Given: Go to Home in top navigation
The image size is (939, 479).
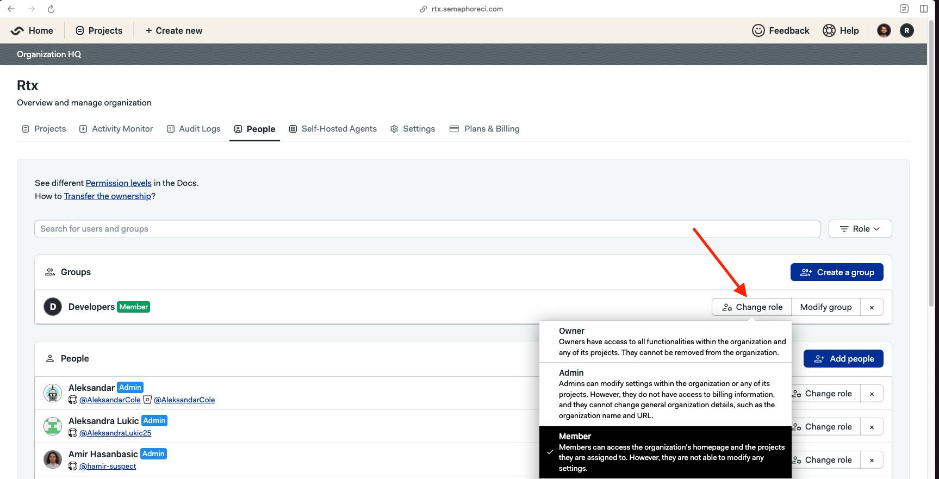Looking at the screenshot, I should point(32,30).
